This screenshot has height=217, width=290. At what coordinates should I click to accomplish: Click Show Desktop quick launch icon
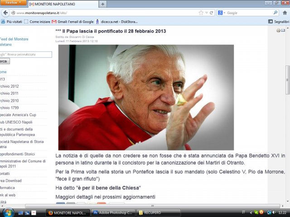coord(20,213)
